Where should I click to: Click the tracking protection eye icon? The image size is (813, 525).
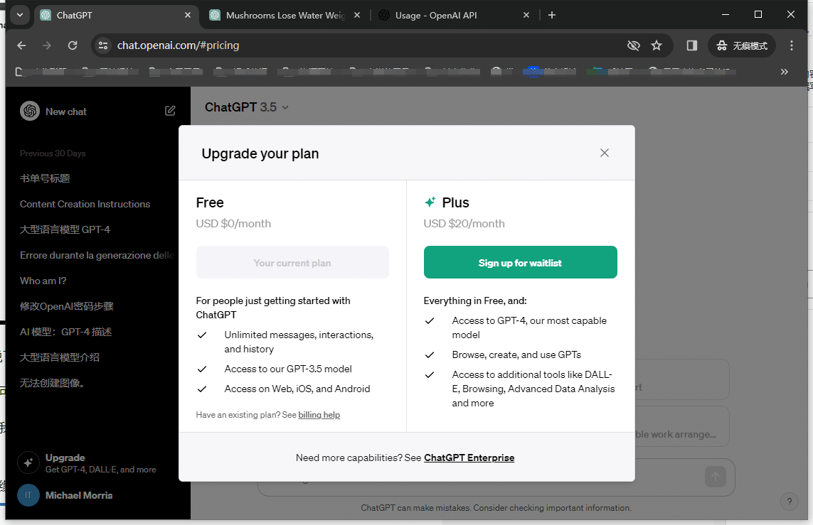(x=633, y=45)
